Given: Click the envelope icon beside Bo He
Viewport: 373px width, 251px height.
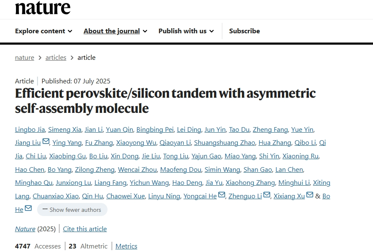Looking at the screenshot, I should pyautogui.click(x=28, y=208).
